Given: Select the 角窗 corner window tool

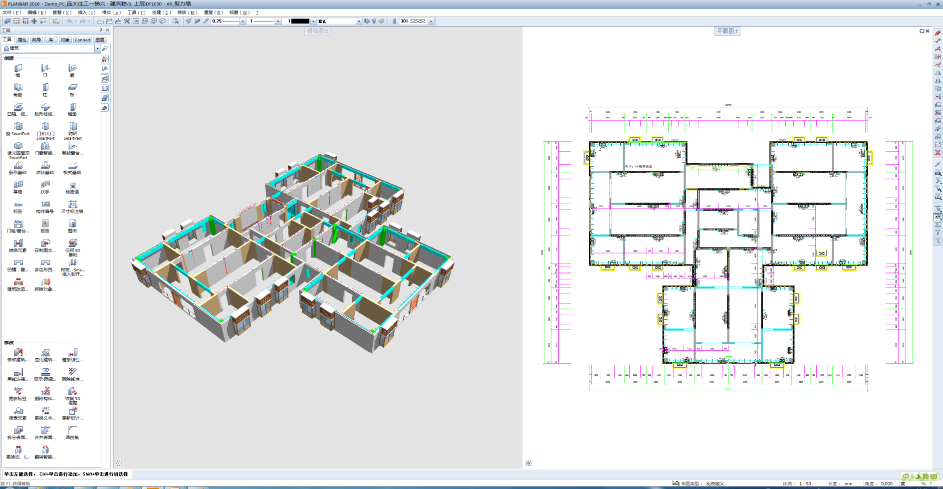Looking at the screenshot, I should tap(18, 90).
